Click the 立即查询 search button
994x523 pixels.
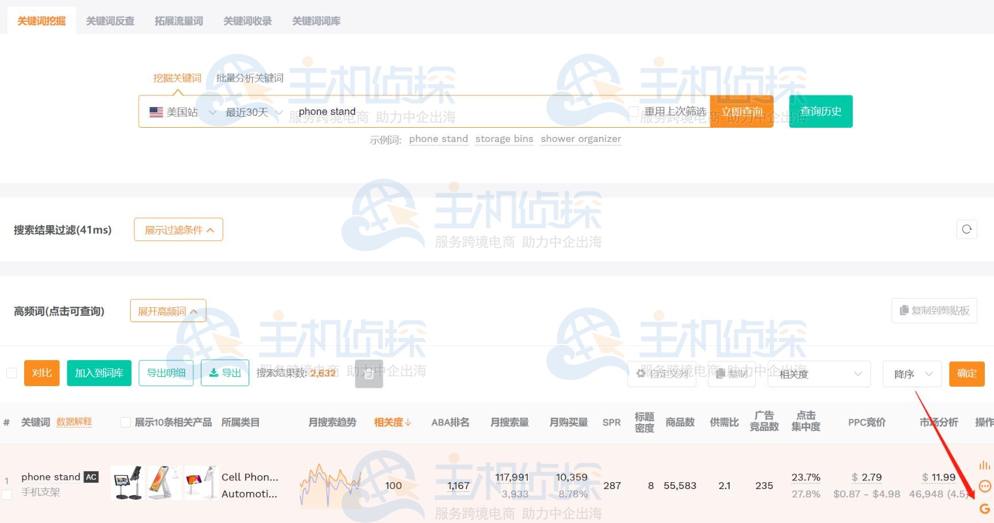tap(742, 111)
